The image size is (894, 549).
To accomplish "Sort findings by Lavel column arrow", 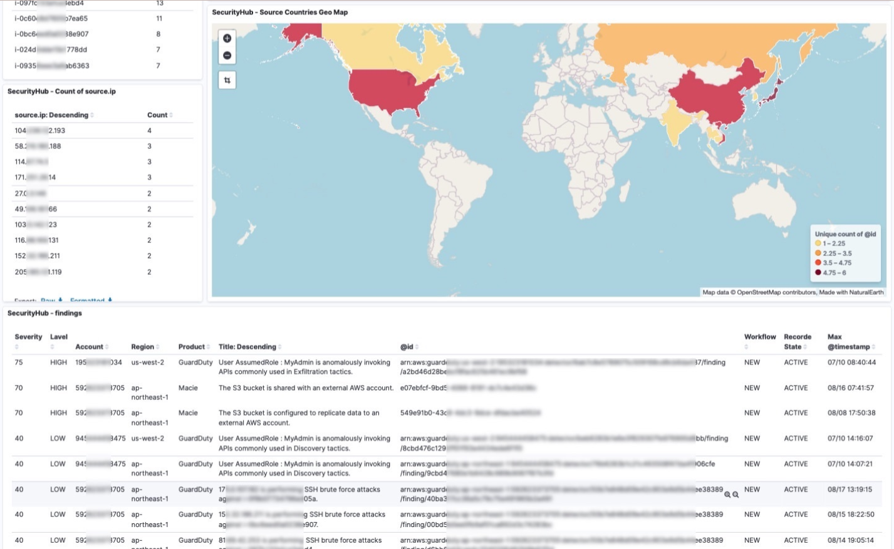I will click(53, 347).
